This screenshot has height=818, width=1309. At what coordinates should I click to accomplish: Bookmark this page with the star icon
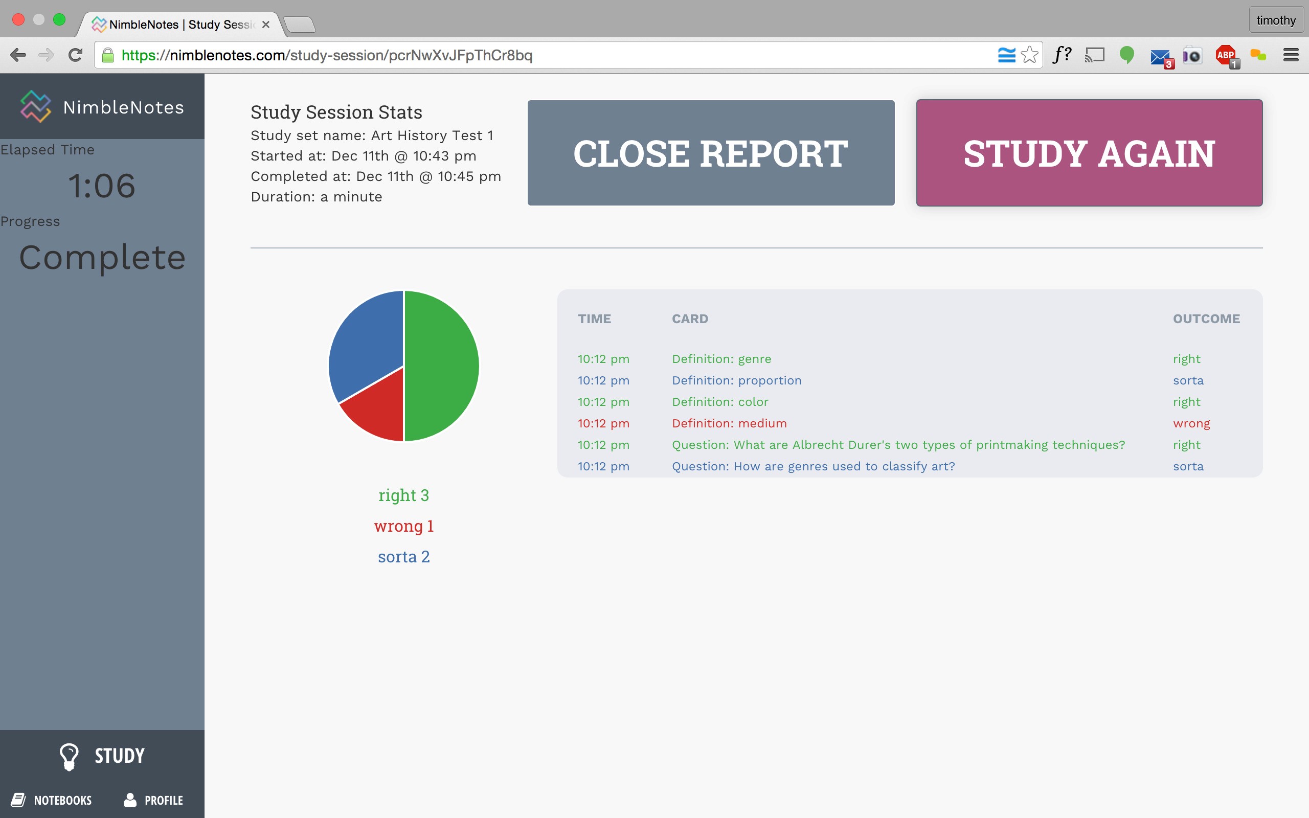click(x=1029, y=55)
